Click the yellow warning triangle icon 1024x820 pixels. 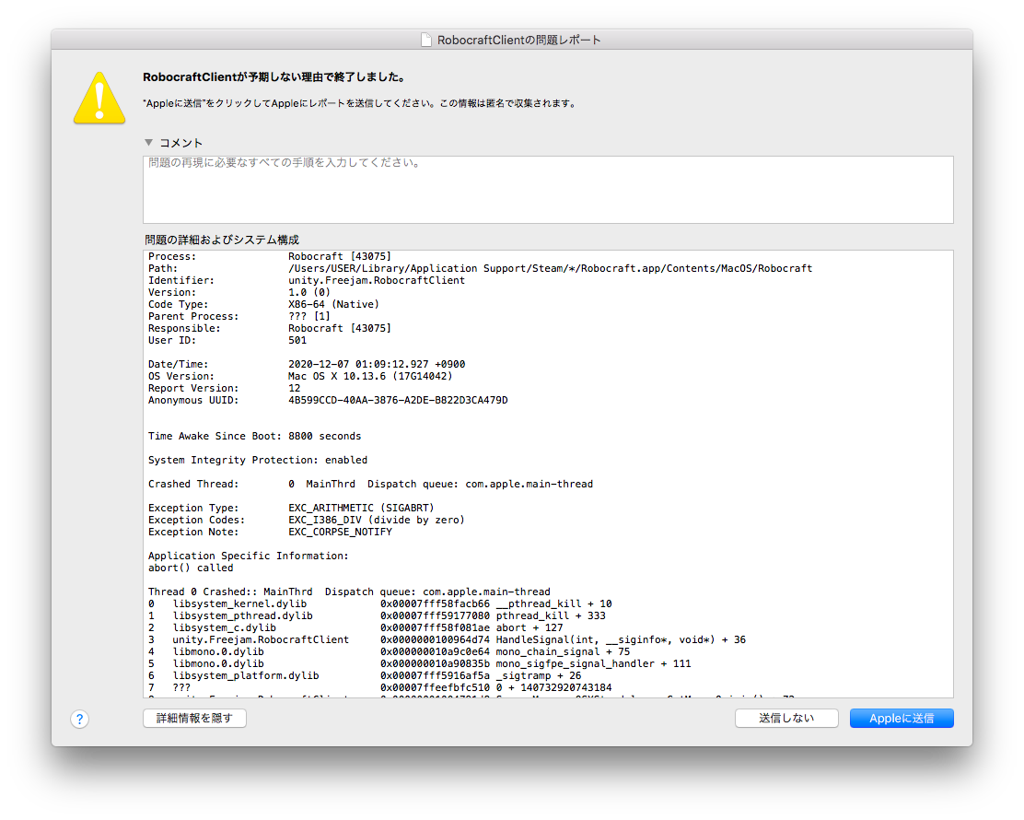coord(99,98)
